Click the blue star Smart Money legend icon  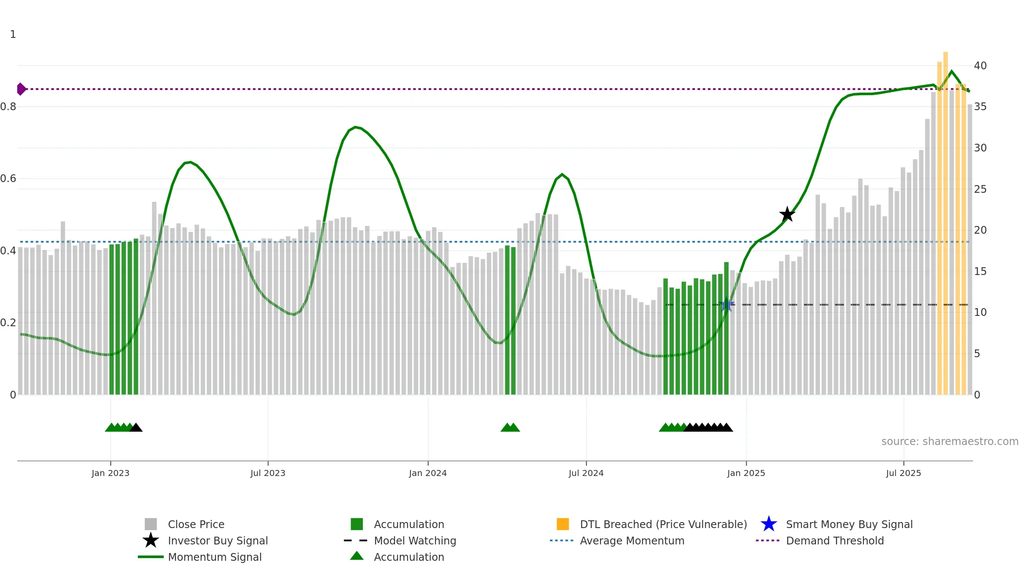(769, 524)
